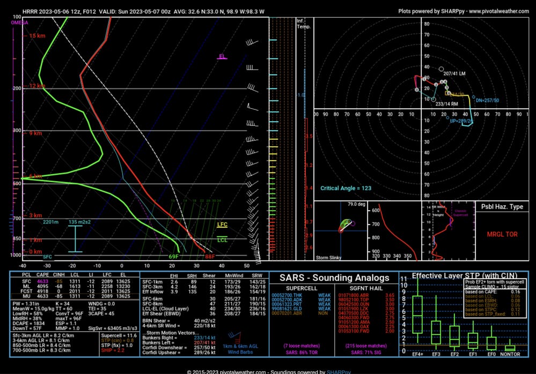
Task: Click the 'Psbl Haz. Type' heading
Action: [502, 206]
